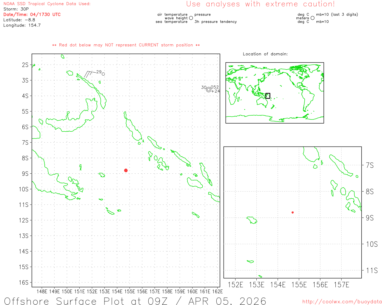Select the black domain box on world map
The image size is (382, 305).
pyautogui.click(x=268, y=96)
